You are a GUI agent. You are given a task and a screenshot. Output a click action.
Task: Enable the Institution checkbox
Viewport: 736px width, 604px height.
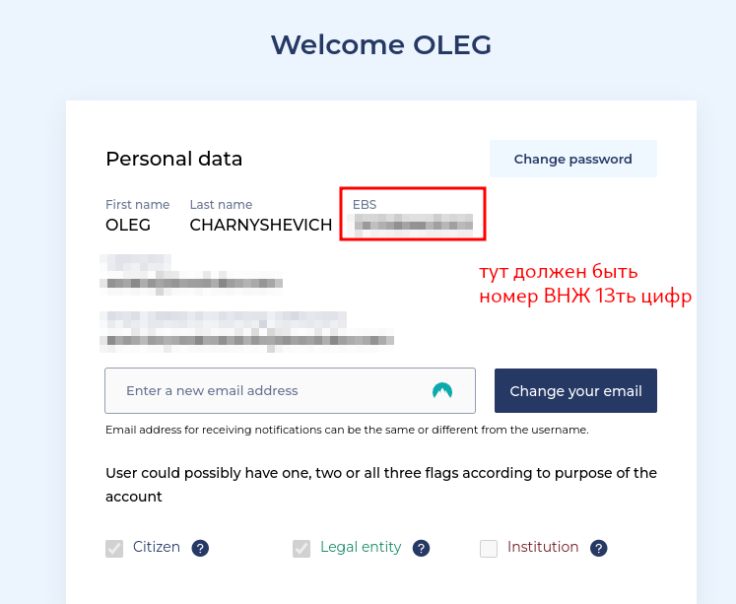point(489,549)
